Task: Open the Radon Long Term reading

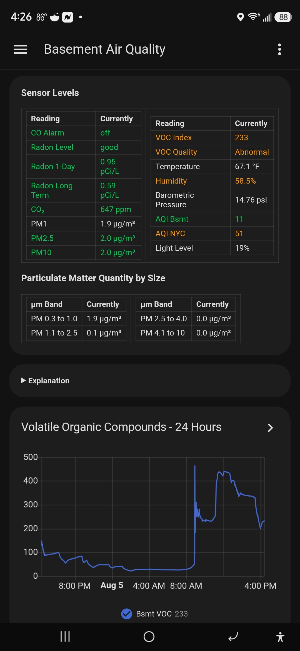Action: coord(84,191)
